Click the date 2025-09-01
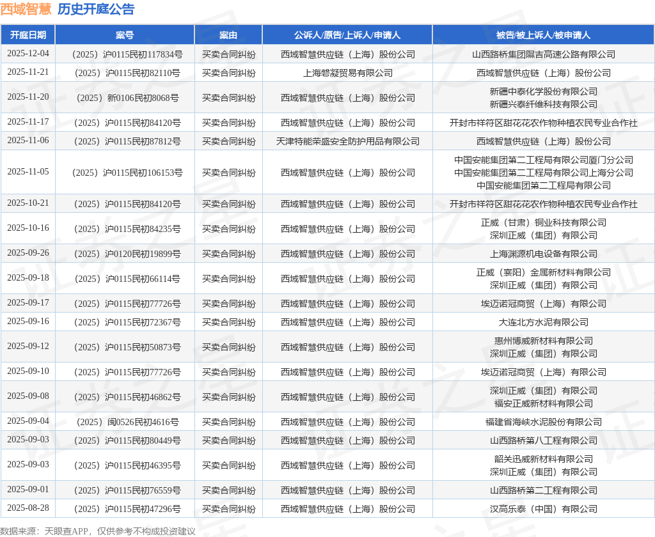The height and width of the screenshot is (537, 655). pyautogui.click(x=28, y=490)
